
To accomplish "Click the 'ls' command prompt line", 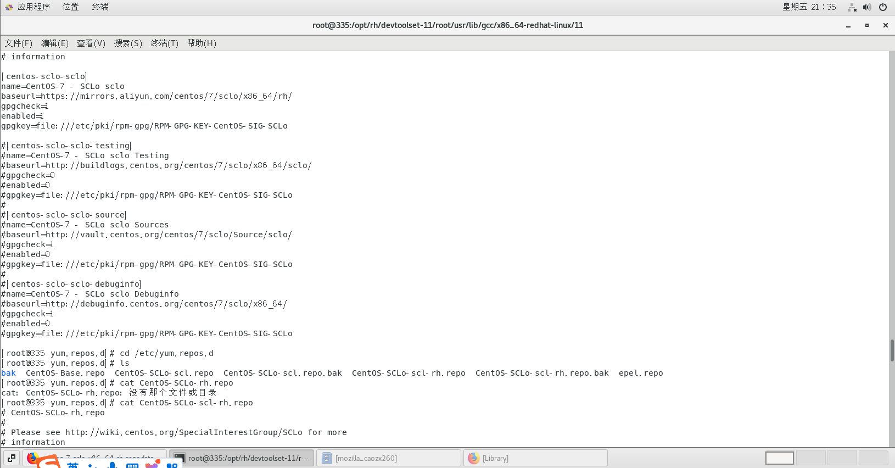I will pyautogui.click(x=65, y=363).
